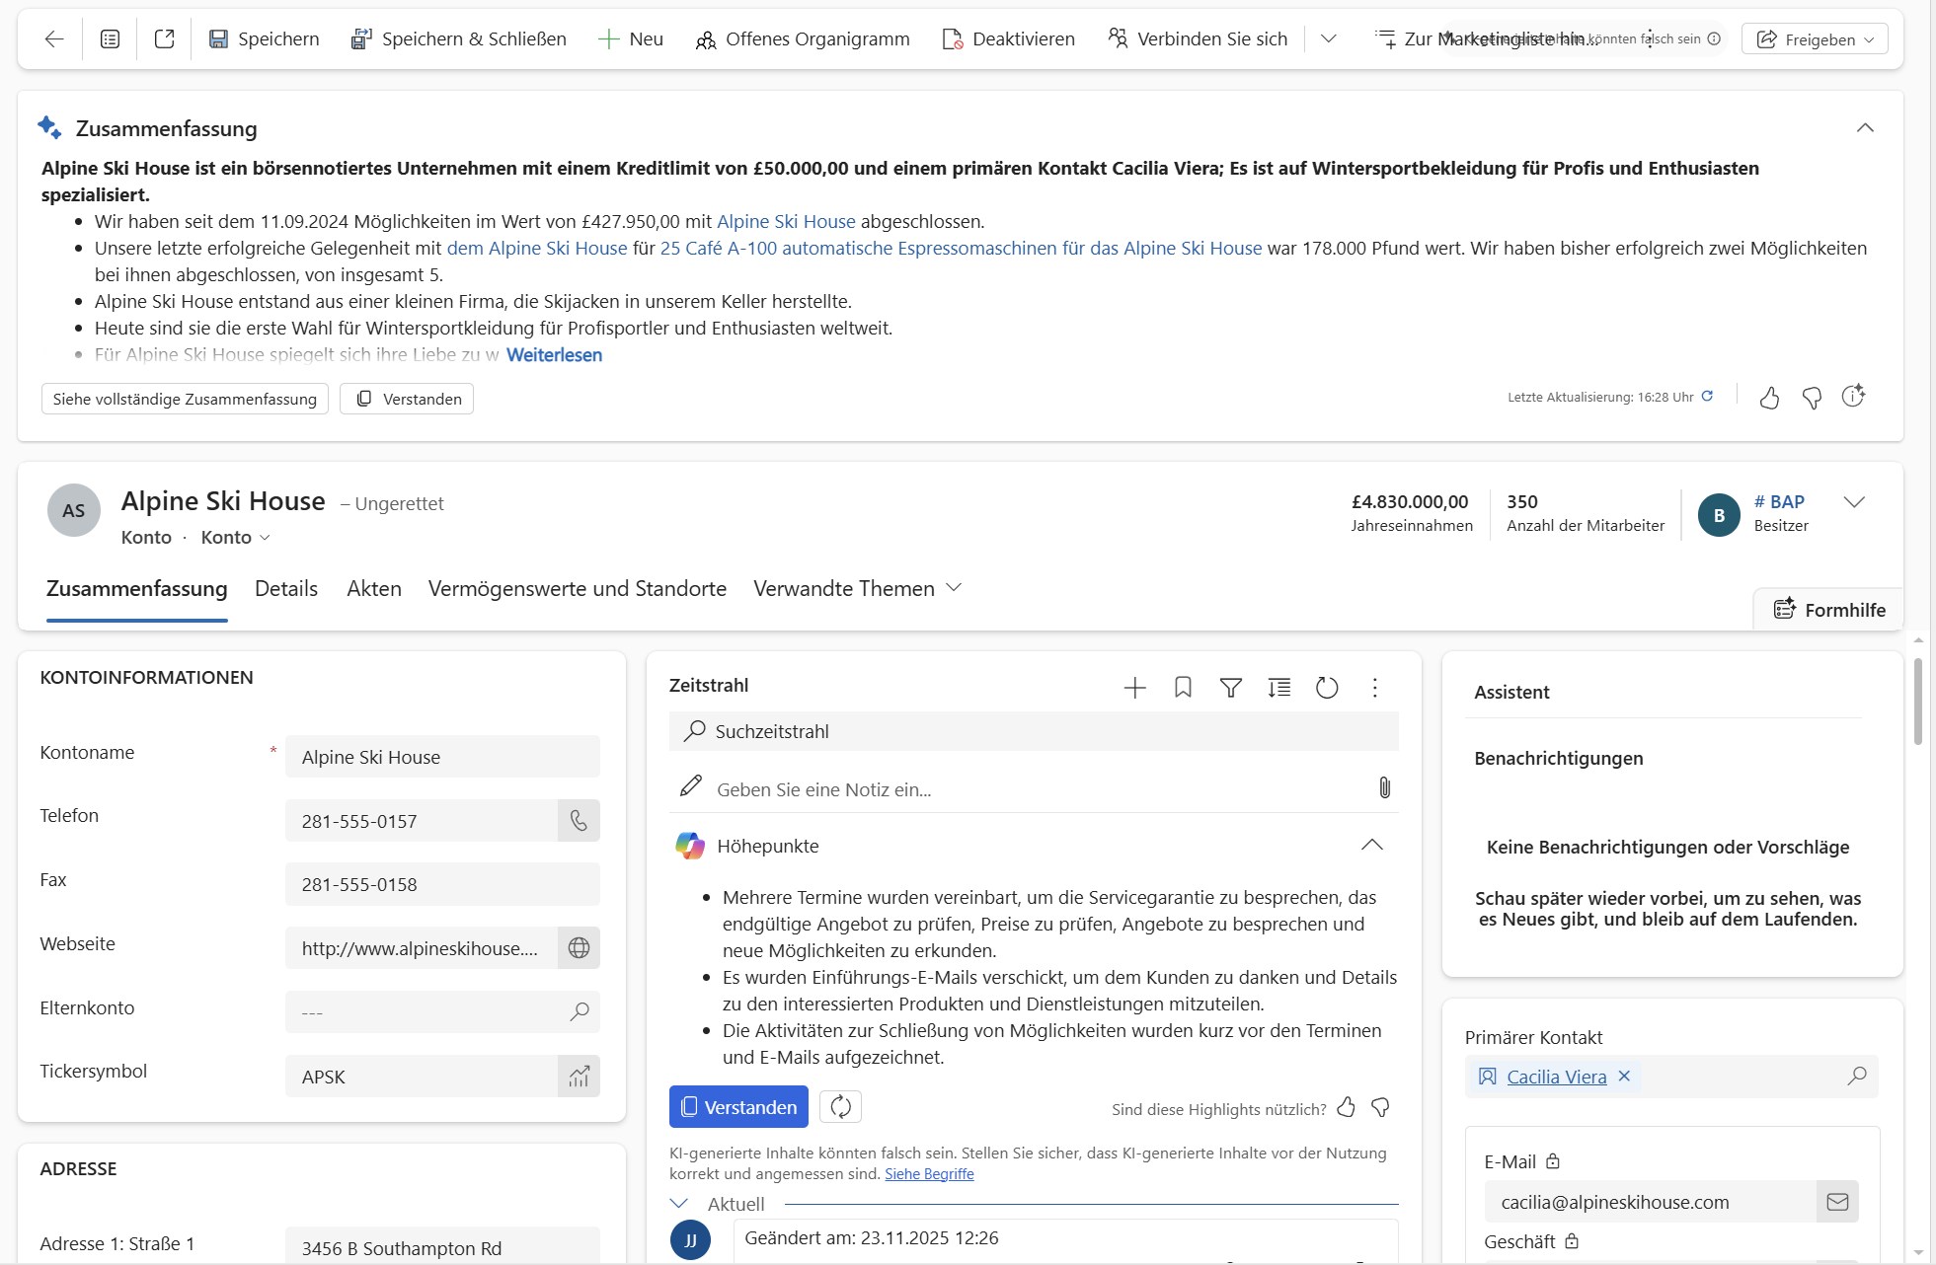The image size is (1936, 1265).
Task: Click the back arrow icon
Action: click(x=54, y=38)
